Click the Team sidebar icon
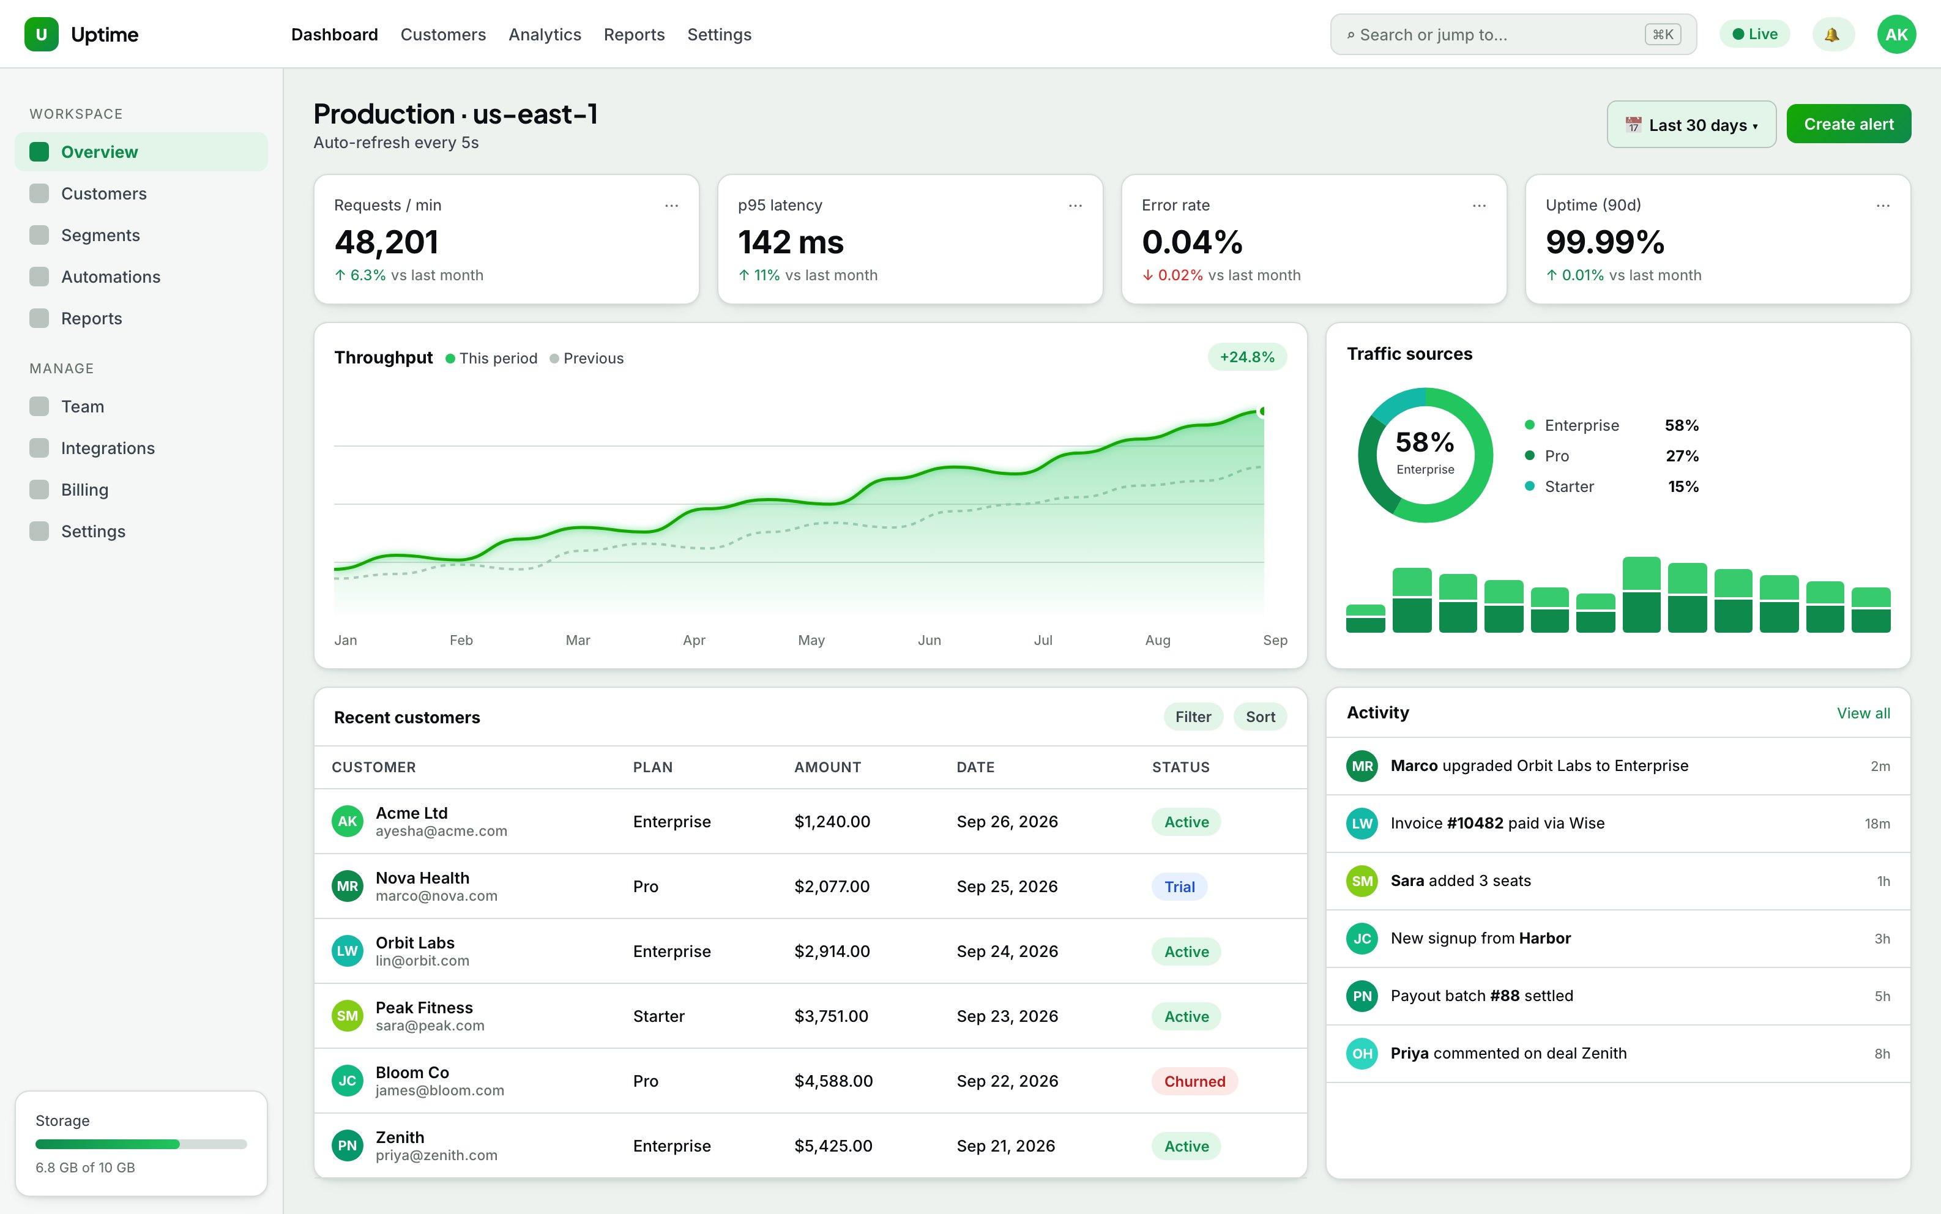This screenshot has width=1941, height=1214. click(39, 406)
